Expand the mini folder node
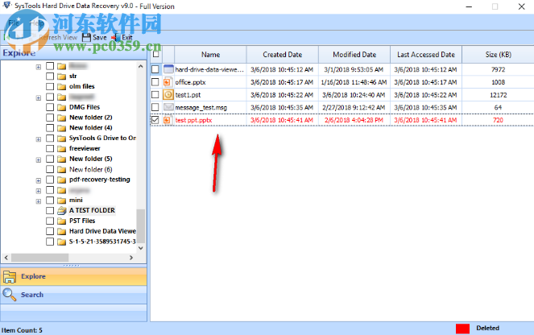 click(x=39, y=201)
